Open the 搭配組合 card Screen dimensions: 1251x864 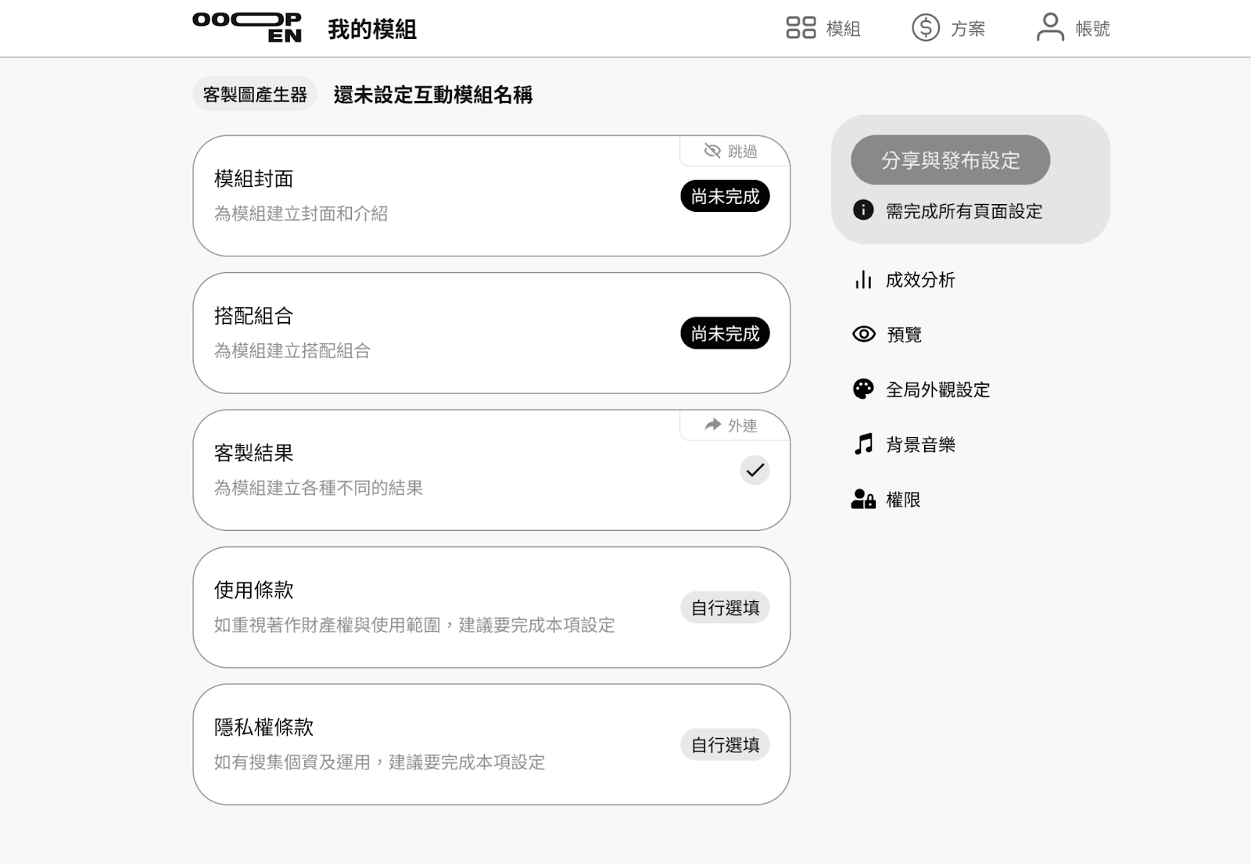click(491, 333)
